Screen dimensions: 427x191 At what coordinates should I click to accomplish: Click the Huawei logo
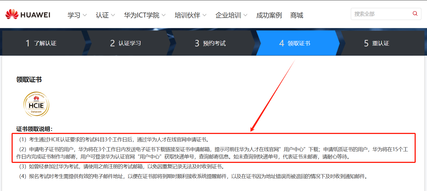[x=28, y=15]
